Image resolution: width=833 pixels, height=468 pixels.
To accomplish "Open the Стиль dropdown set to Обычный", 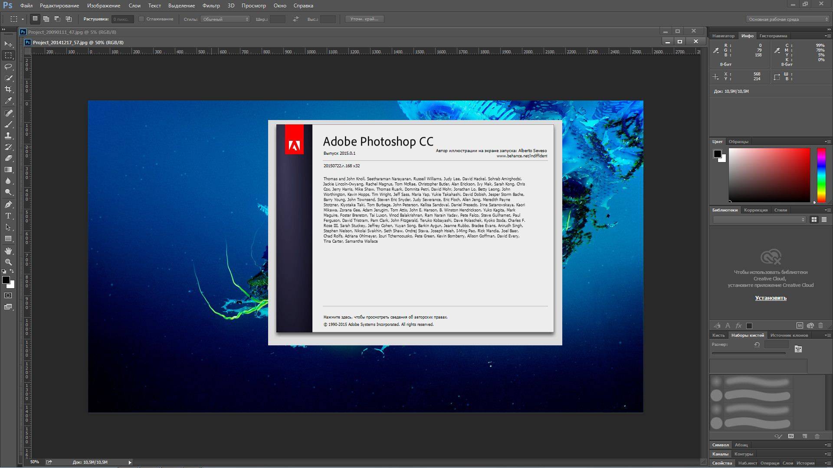I will tap(225, 19).
